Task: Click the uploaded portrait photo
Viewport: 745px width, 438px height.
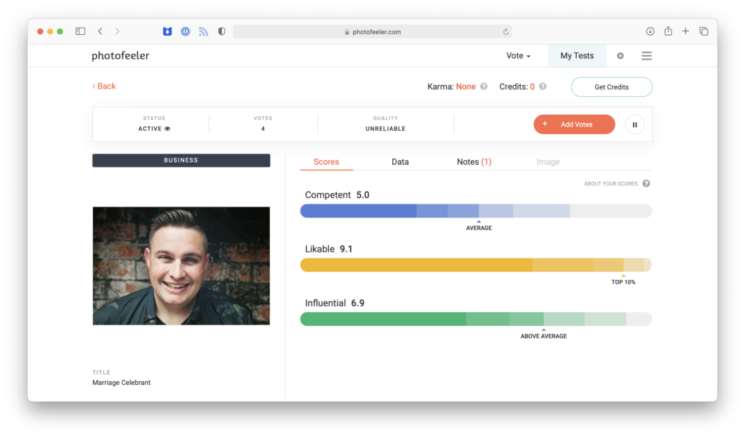Action: (x=181, y=266)
